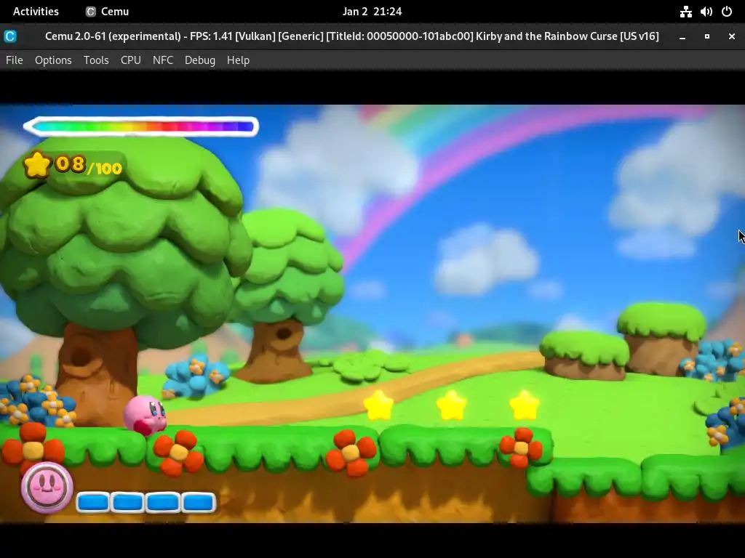Click the Cemu app indicator in top bar
This screenshot has width=745, height=558.
coord(108,12)
